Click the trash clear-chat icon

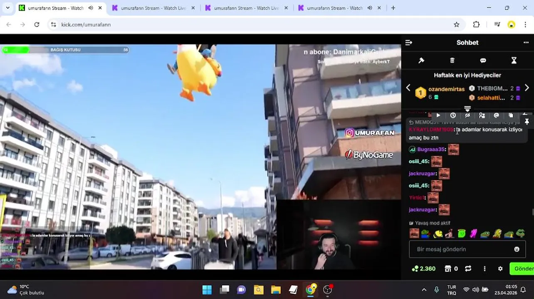(x=452, y=61)
